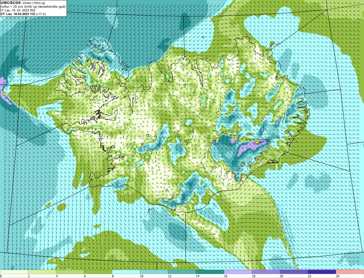This screenshot has width=364, height=278.
Task: Click the '20' scale label
Action: (281, 276)
